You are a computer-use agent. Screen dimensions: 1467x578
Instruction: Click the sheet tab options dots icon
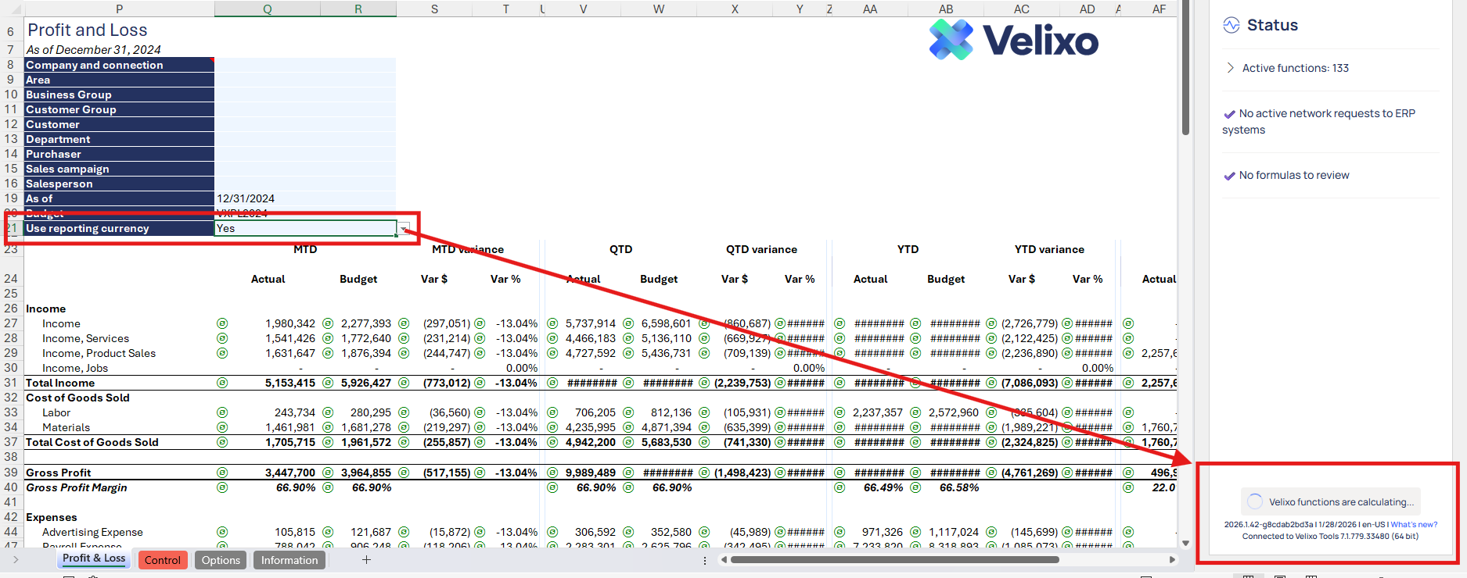(705, 560)
